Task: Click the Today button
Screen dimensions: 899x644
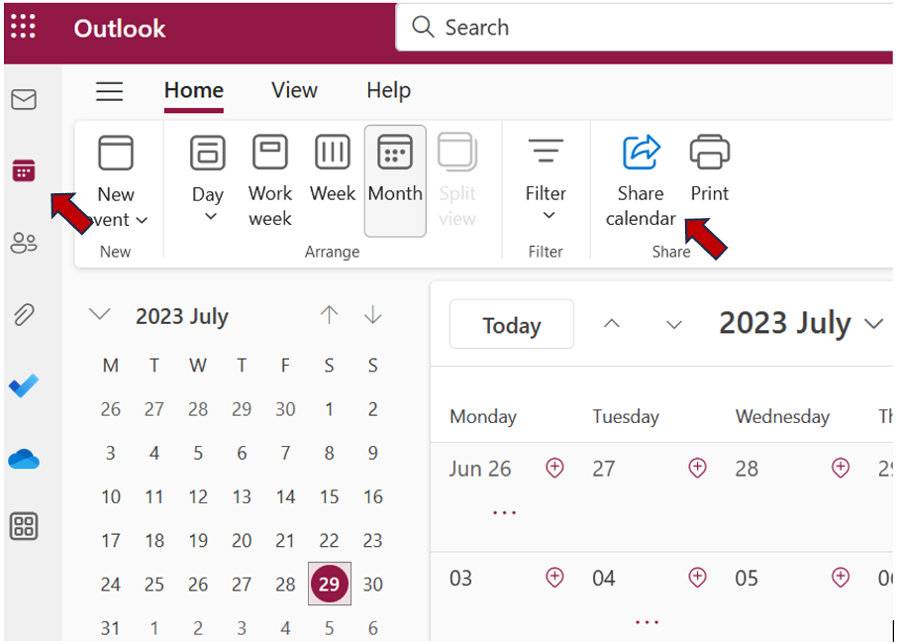Action: tap(511, 325)
